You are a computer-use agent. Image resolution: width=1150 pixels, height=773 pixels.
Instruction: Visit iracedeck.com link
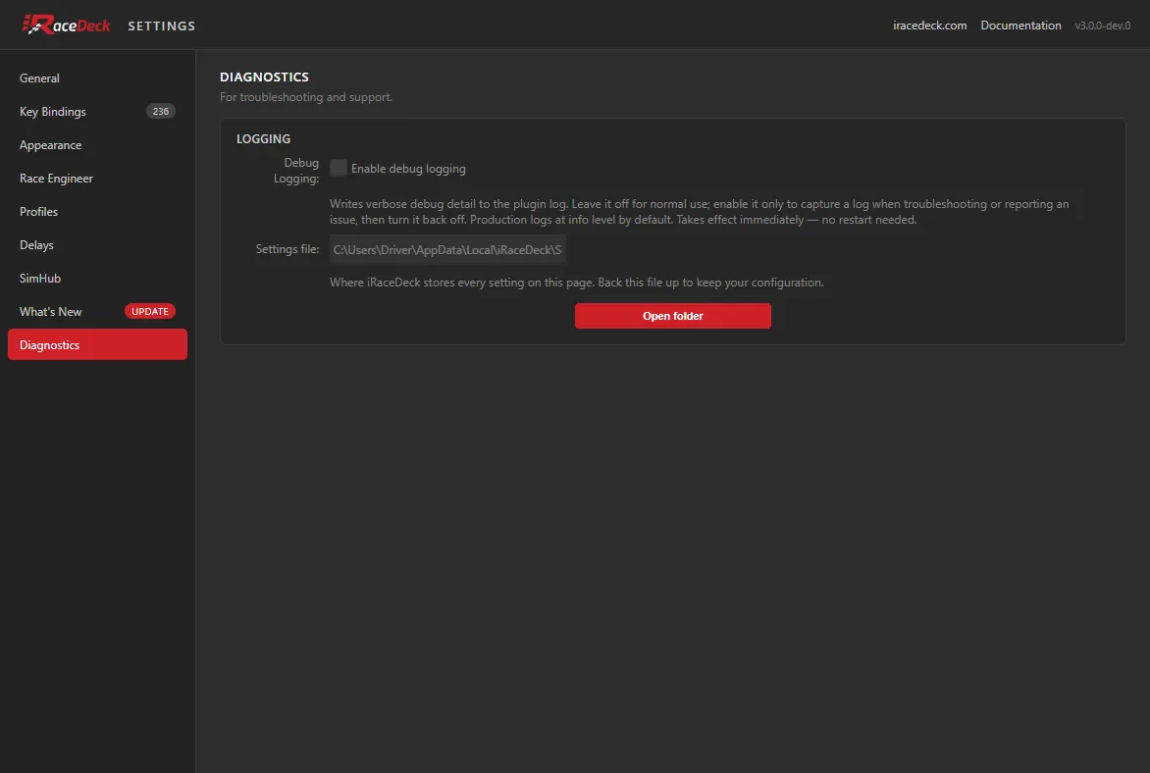pos(929,25)
